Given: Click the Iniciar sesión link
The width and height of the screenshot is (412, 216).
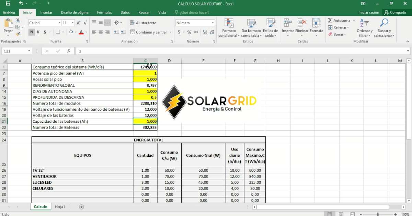Looking at the screenshot, I should (x=368, y=12).
